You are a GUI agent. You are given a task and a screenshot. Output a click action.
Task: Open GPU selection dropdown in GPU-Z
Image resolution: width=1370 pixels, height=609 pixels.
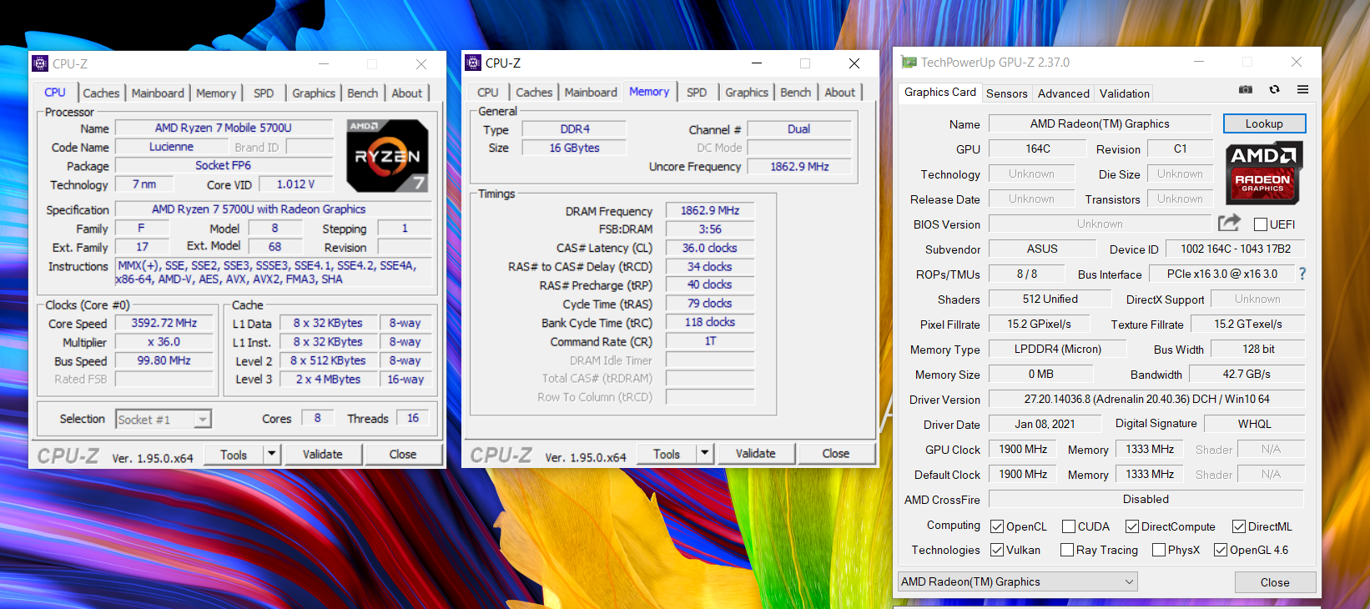(x=1017, y=581)
